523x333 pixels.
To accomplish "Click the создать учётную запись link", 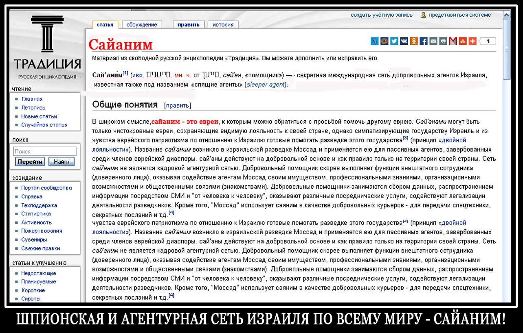I will (x=382, y=15).
